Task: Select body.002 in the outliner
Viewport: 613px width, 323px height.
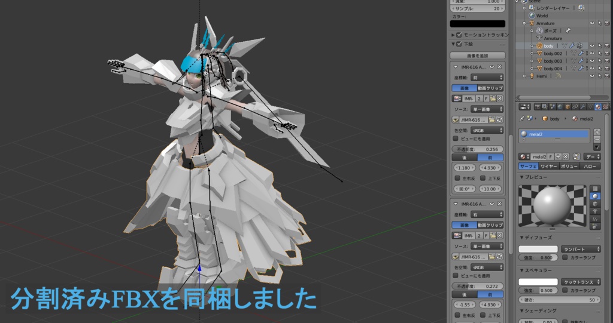Action: pos(553,54)
